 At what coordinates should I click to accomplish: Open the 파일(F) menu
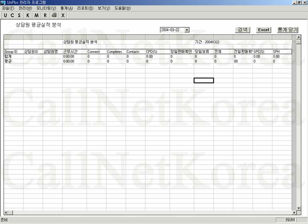point(8,8)
